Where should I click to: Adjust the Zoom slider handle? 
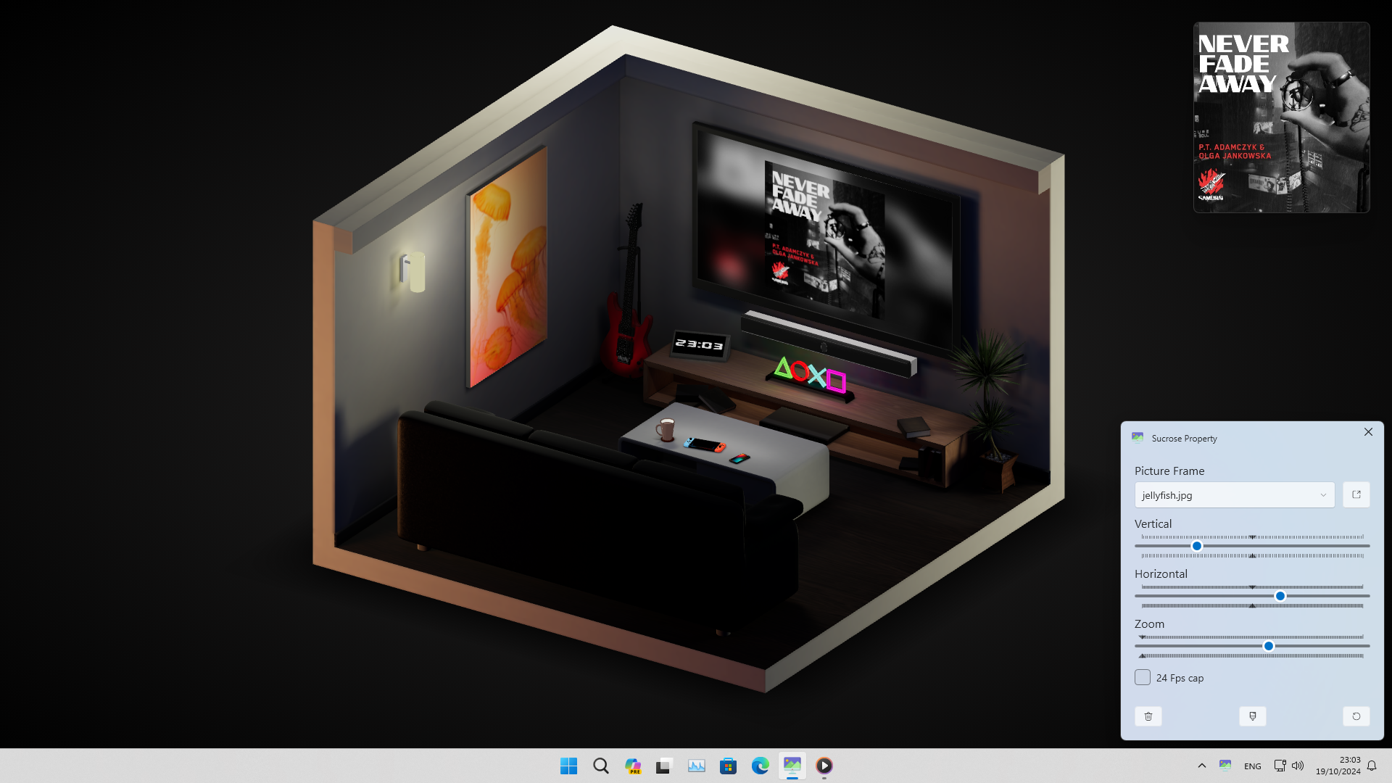[x=1269, y=646]
